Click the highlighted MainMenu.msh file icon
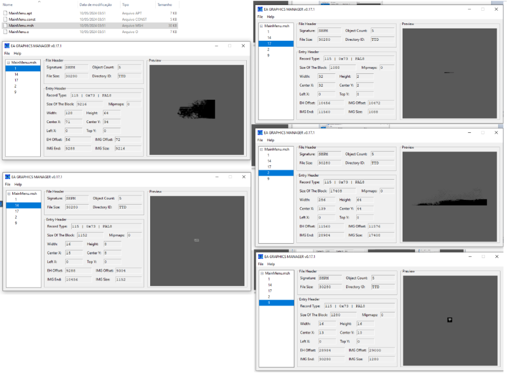This screenshot has height=376, width=509. (x=5, y=25)
